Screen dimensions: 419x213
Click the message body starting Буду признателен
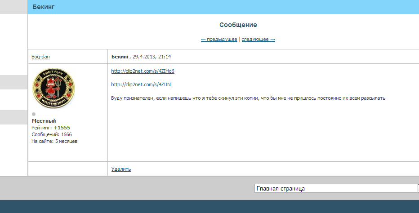[x=248, y=98]
